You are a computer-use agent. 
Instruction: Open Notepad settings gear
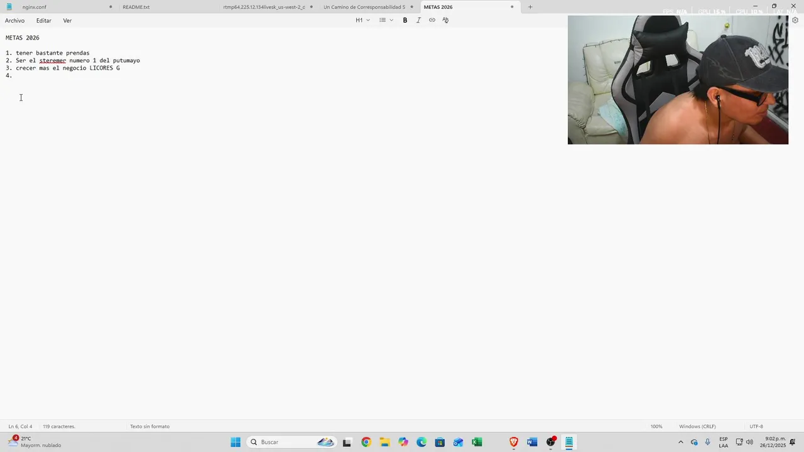click(x=795, y=20)
